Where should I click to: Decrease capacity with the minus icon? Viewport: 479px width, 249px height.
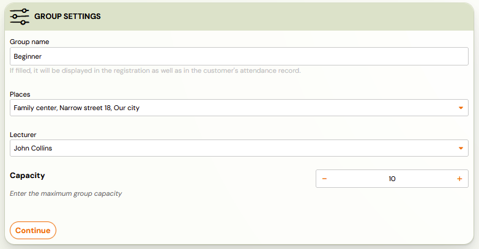[324, 179]
